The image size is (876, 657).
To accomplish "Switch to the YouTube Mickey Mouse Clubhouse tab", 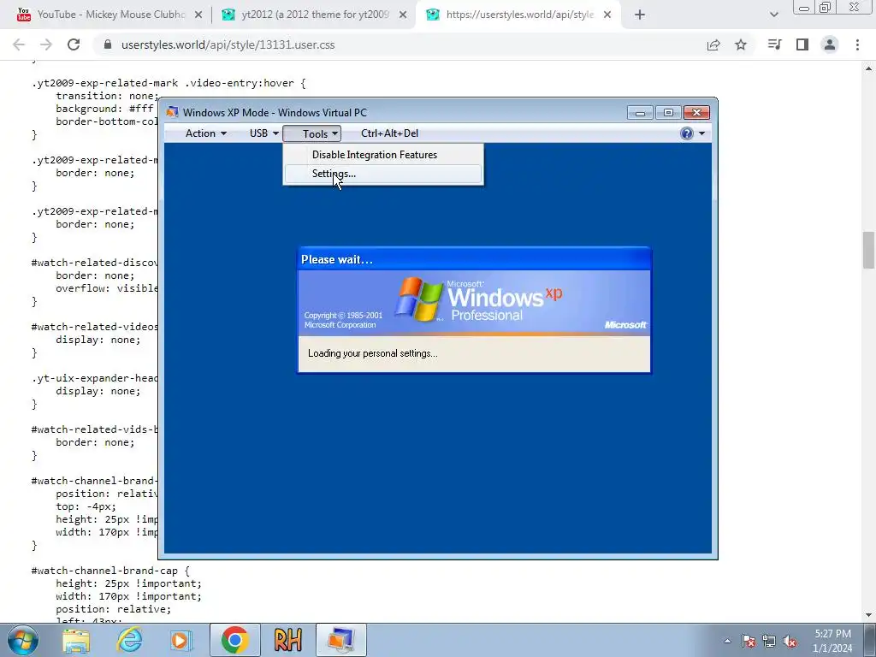I will [x=110, y=15].
